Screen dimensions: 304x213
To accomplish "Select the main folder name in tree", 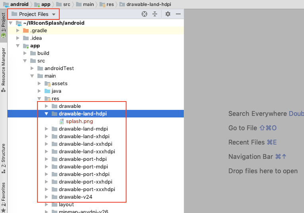I will pos(50,76).
